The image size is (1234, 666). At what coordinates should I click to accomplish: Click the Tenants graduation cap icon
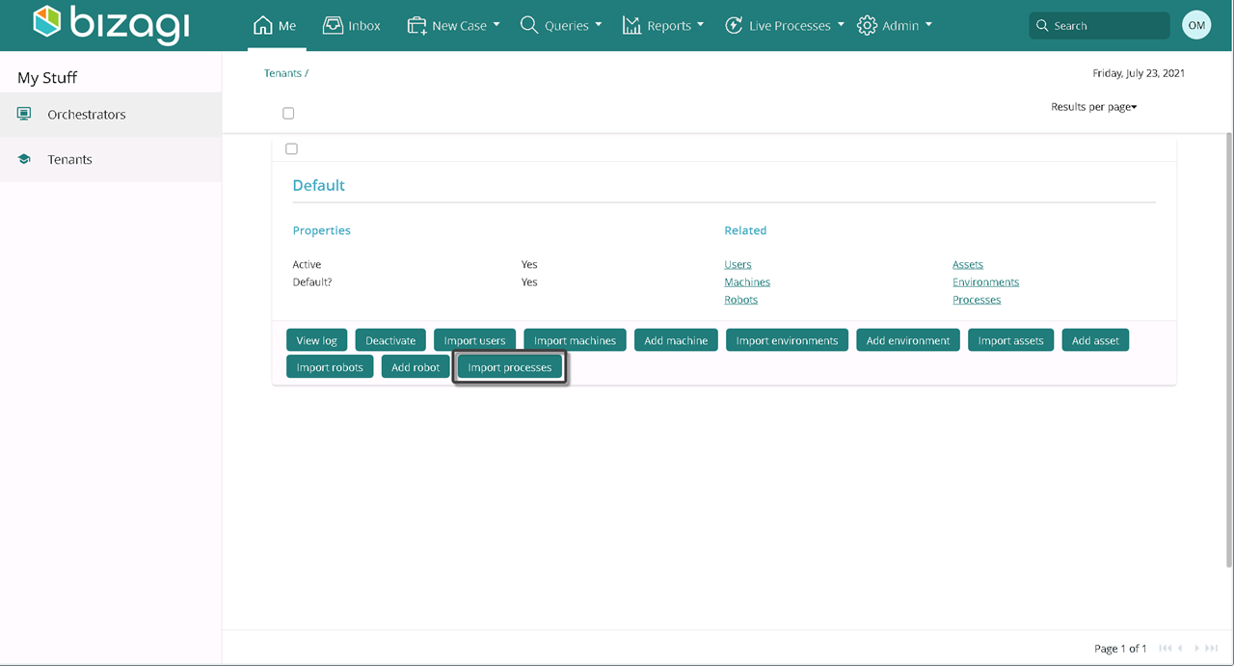(24, 159)
